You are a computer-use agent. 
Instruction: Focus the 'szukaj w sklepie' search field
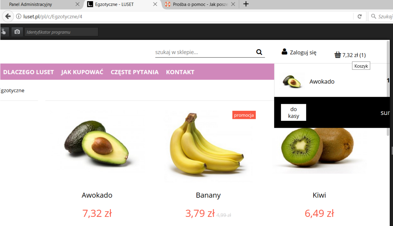pos(205,52)
